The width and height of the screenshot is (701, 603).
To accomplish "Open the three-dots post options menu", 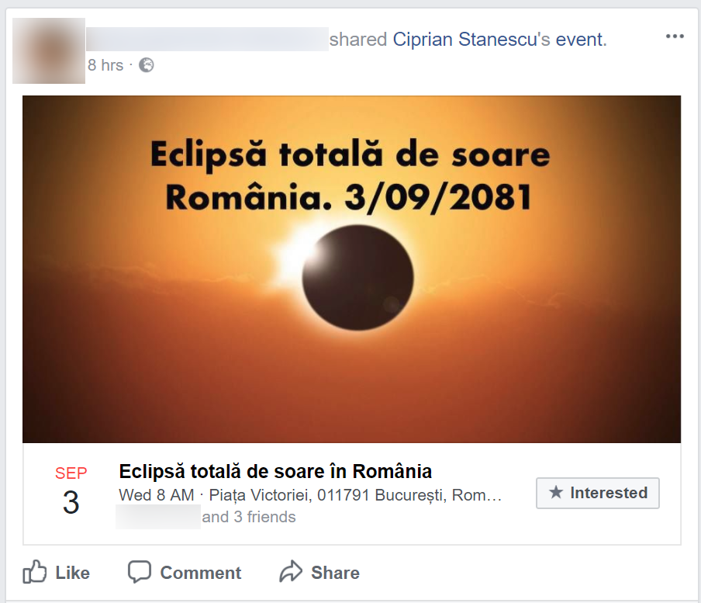I will pos(675,36).
